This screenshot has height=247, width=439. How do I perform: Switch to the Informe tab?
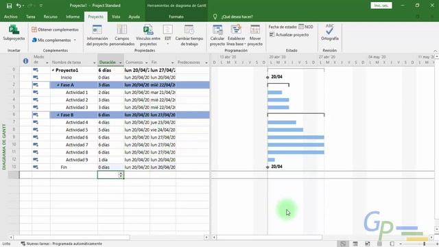coord(73,16)
